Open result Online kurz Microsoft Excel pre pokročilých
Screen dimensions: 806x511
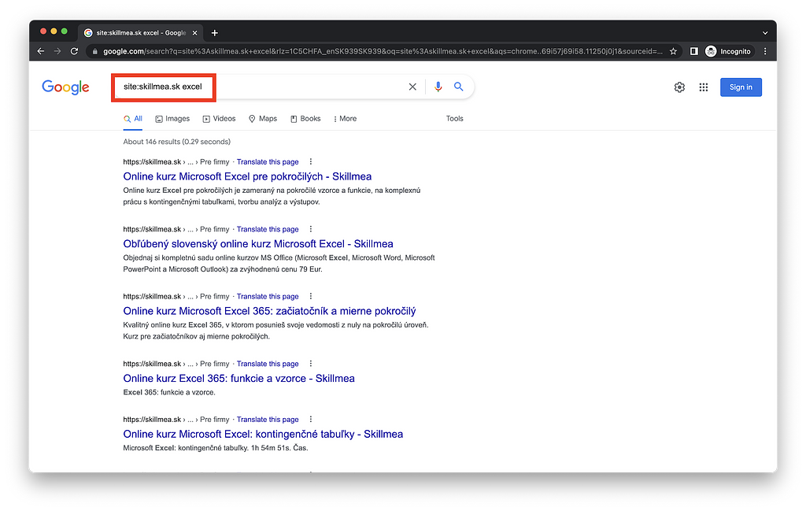[x=247, y=177]
